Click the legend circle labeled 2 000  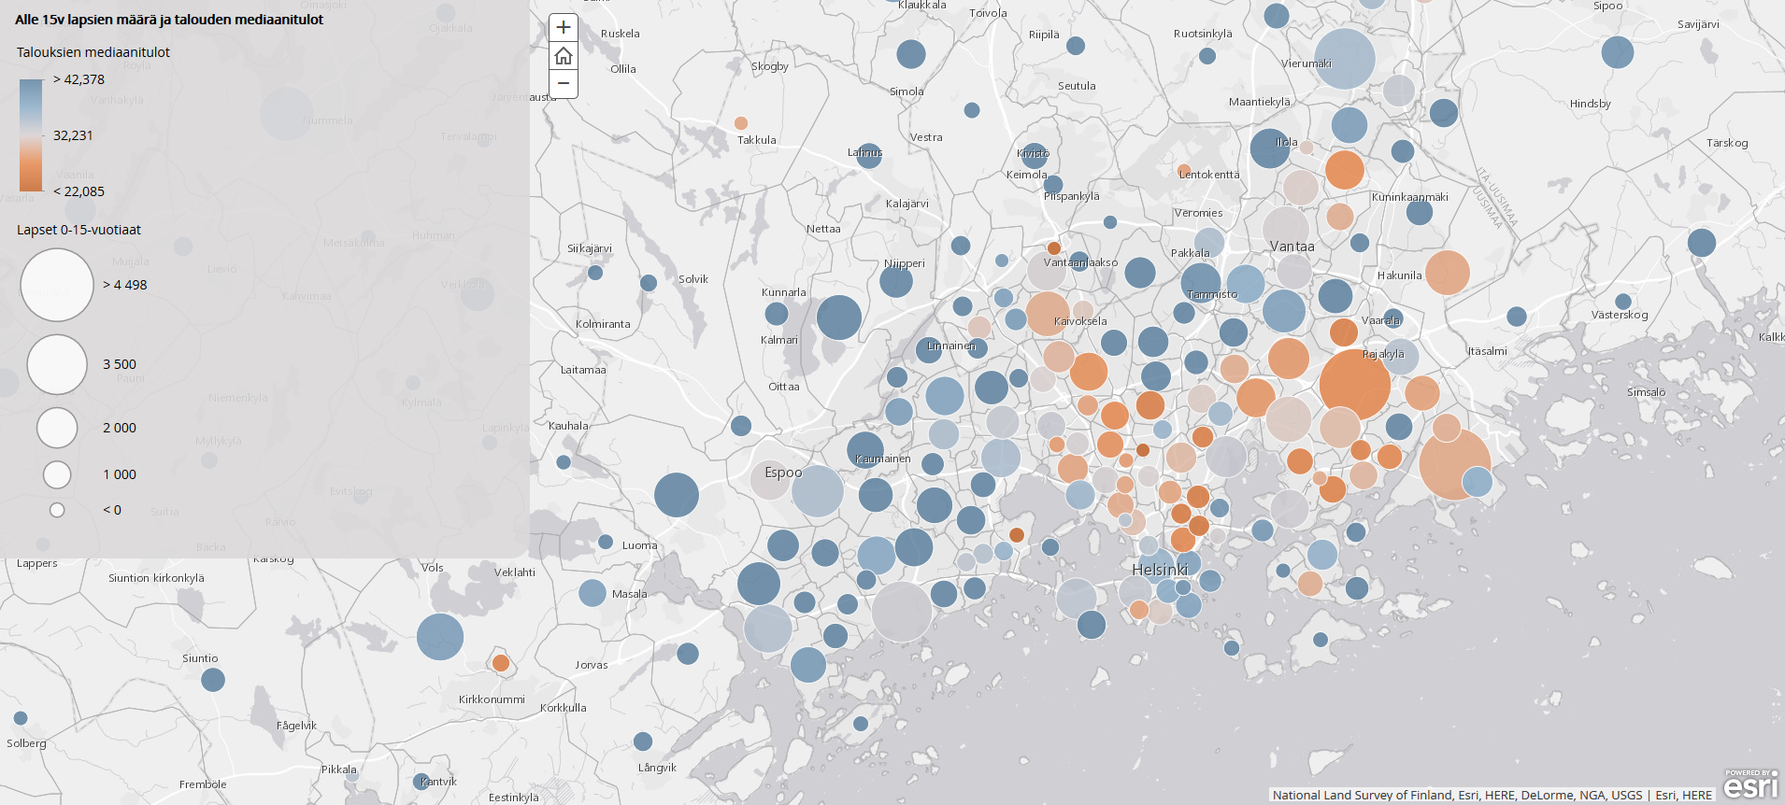[57, 428]
